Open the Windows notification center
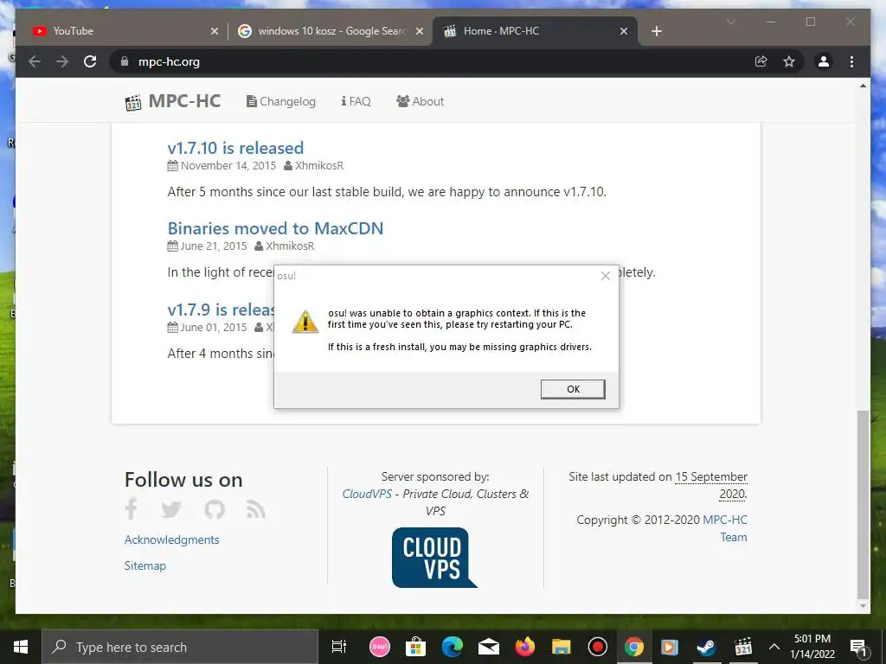The height and width of the screenshot is (664, 886). click(858, 647)
